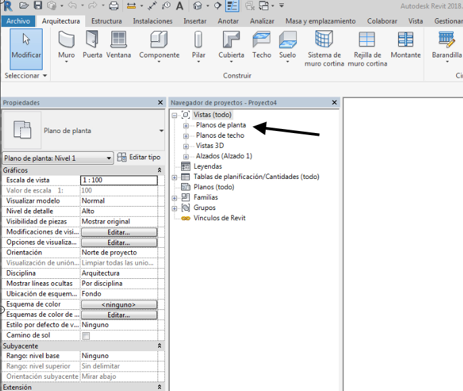This screenshot has width=463, height=391.
Task: Switch to the Estructura ribbon tab
Action: point(106,21)
